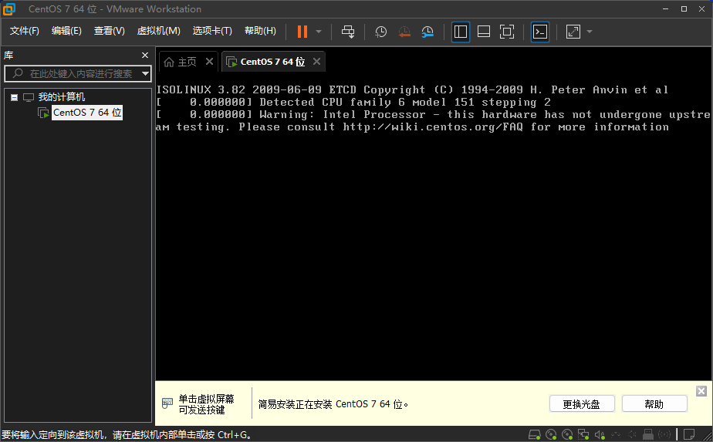Screen dimensions: 713x442
Task: Click the 更换光盘 button
Action: (x=582, y=403)
